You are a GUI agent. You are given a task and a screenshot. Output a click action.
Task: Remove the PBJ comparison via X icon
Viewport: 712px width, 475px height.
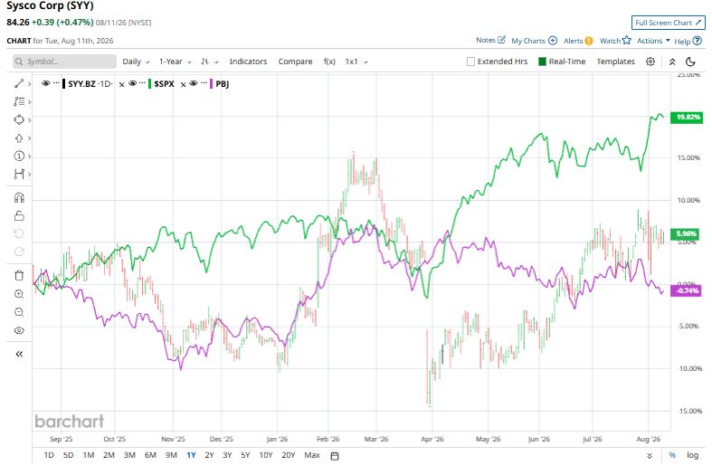click(x=184, y=84)
